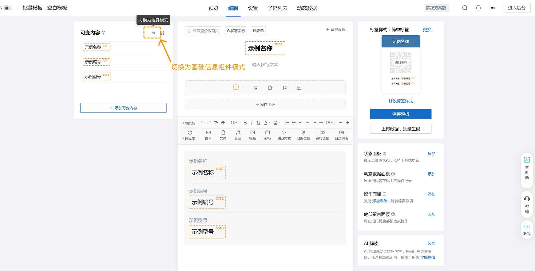The width and height of the screenshot is (535, 271).
Task: Apply ordered list formatting
Action: tap(287, 123)
